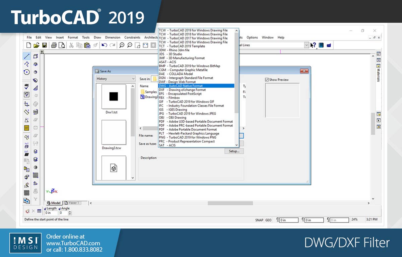Open the Edit menu
The height and width of the screenshot is (257, 402).
coord(39,38)
